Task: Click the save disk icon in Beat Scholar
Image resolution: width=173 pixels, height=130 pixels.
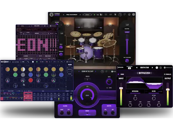Action: click(x=23, y=62)
